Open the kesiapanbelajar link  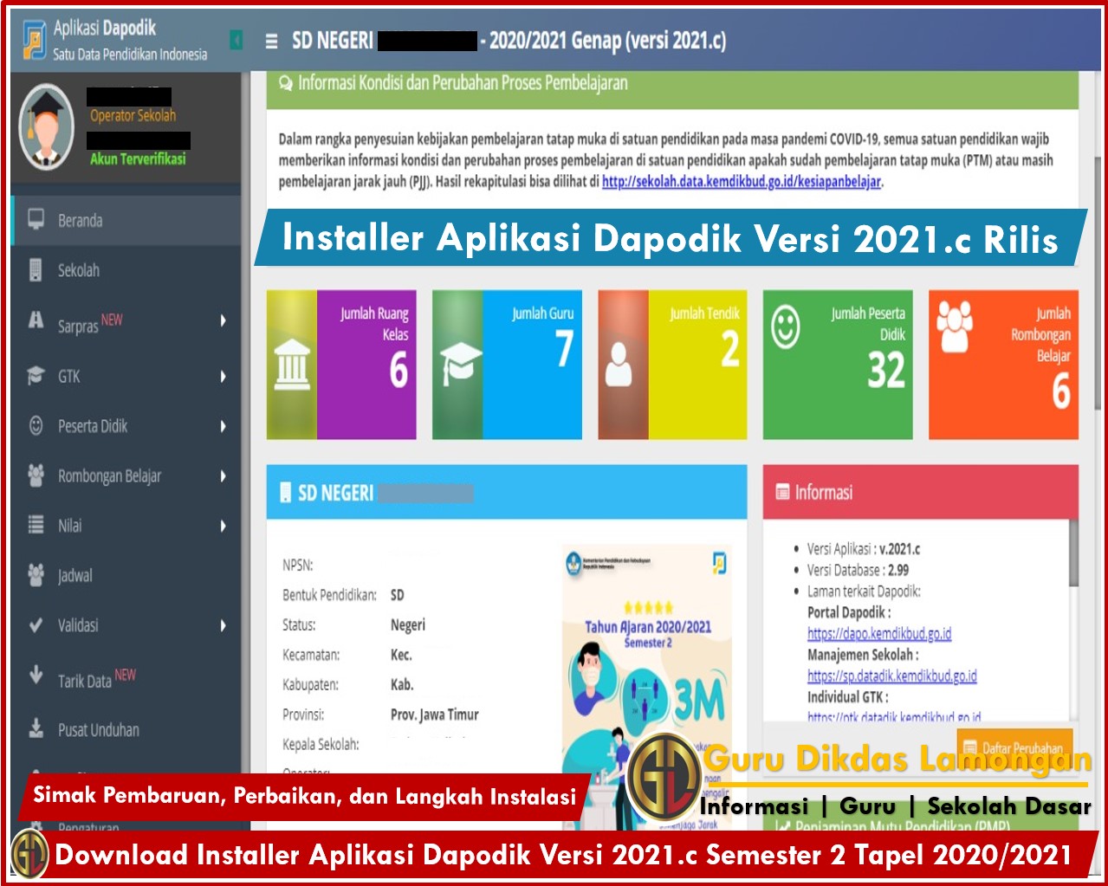click(x=742, y=182)
